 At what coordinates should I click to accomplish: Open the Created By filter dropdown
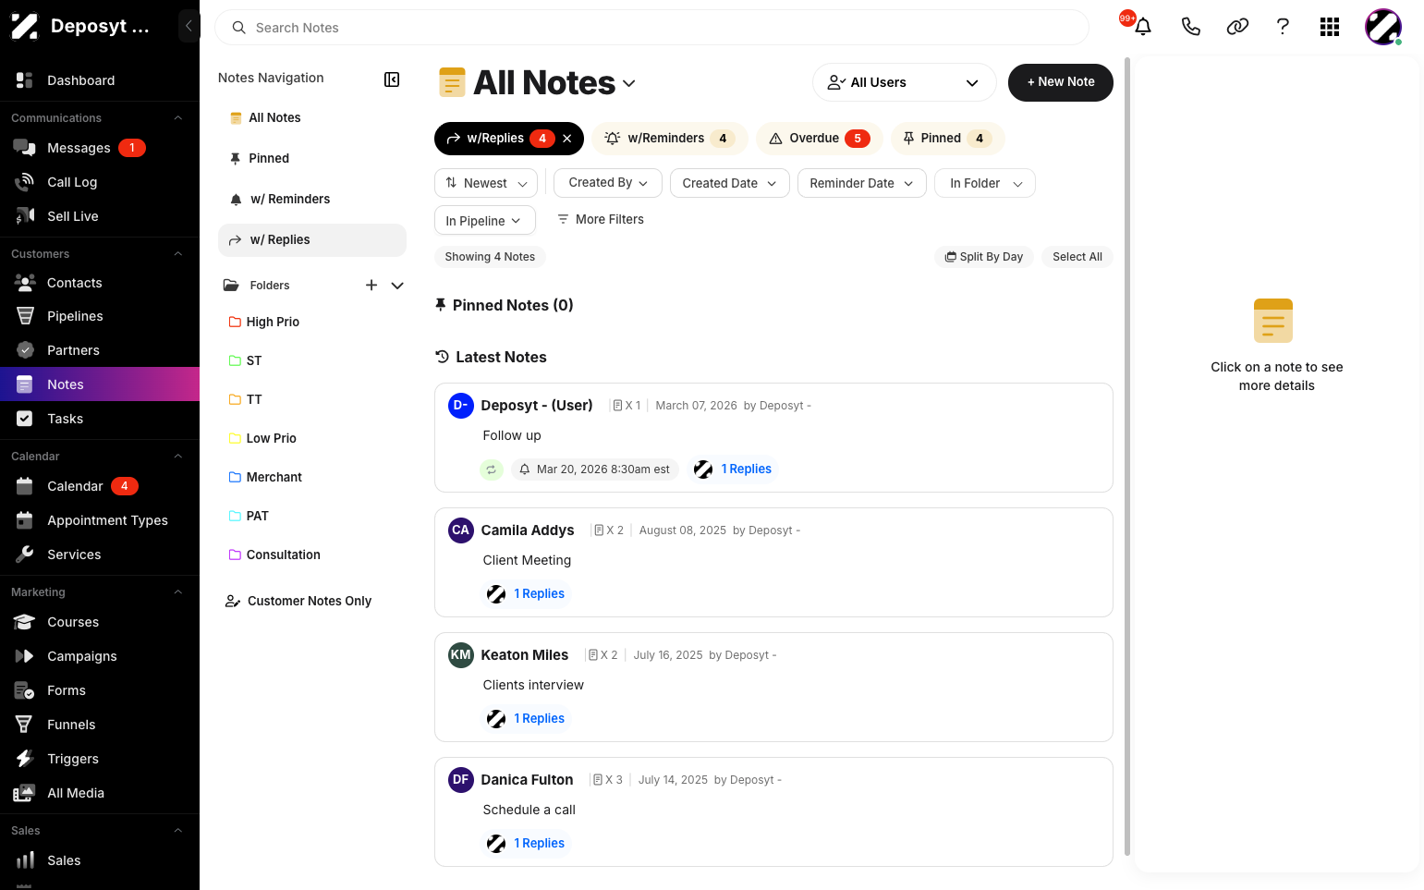(607, 183)
